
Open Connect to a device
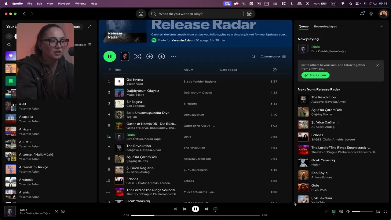(x=341, y=211)
